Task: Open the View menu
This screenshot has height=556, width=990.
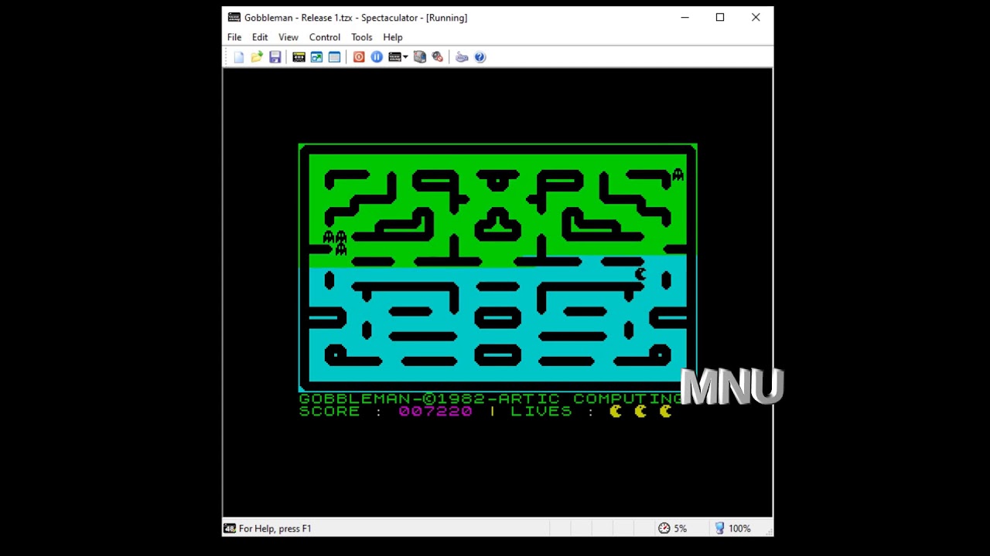Action: pyautogui.click(x=288, y=37)
